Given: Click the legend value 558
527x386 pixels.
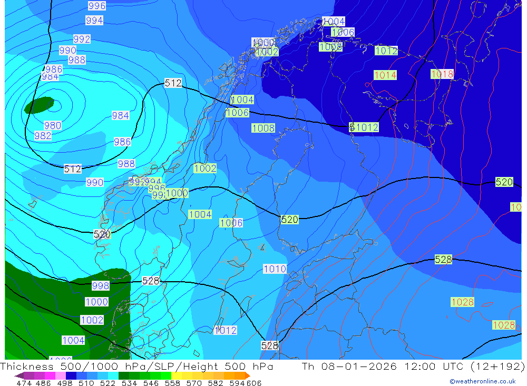Looking at the screenshot, I should click(x=172, y=383).
